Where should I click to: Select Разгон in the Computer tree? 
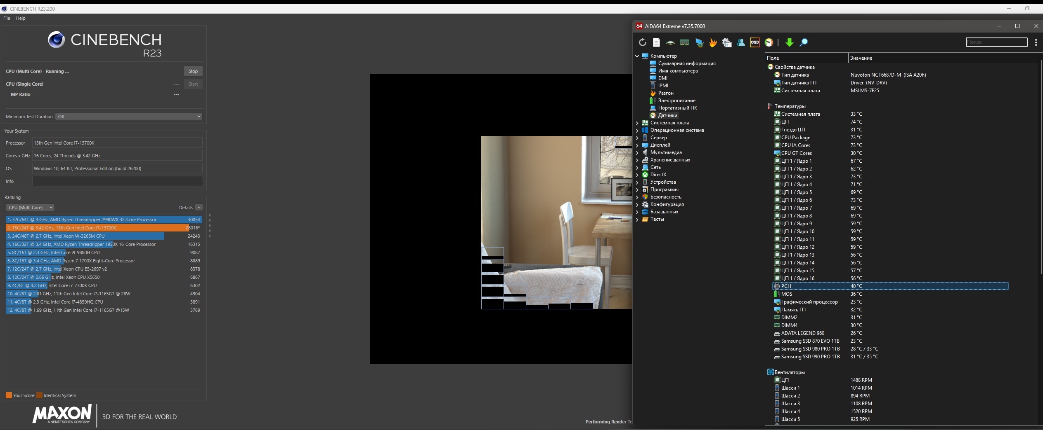point(665,93)
